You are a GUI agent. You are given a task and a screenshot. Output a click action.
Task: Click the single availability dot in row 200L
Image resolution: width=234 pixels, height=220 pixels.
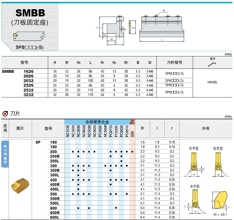(x=121, y=161)
